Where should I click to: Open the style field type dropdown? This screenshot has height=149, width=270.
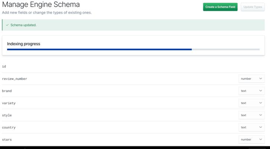251,115
